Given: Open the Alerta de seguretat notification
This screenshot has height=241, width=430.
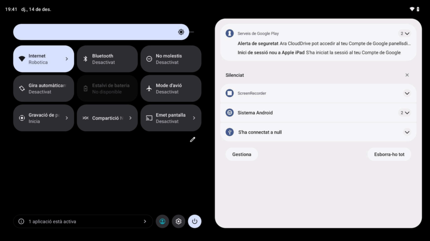Looking at the screenshot, I should point(323,43).
